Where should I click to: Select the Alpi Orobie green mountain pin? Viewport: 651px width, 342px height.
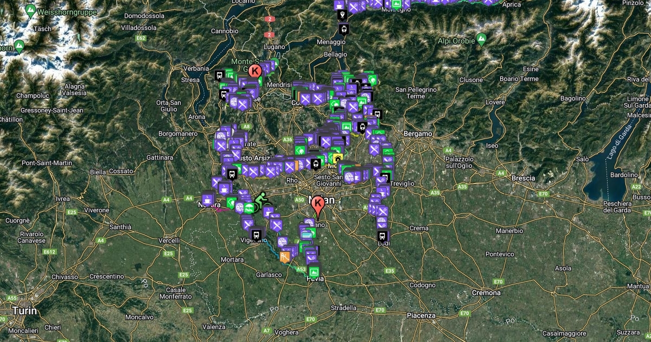coord(481,39)
